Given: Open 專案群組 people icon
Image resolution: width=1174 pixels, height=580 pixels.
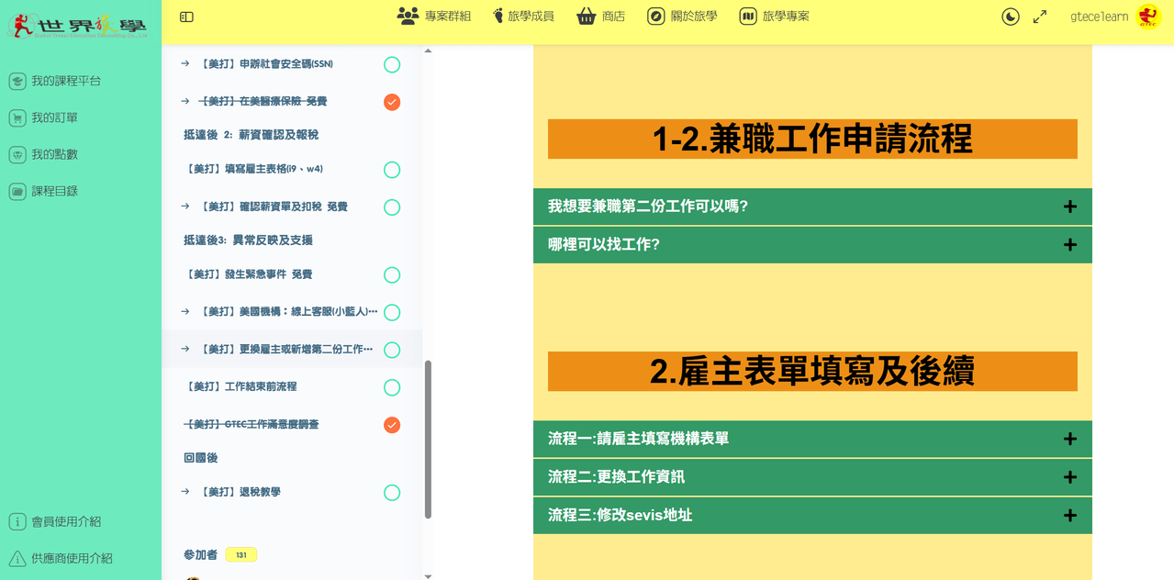Looking at the screenshot, I should click(x=408, y=16).
